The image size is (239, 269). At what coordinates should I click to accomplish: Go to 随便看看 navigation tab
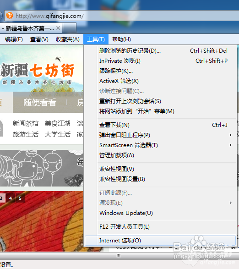pyautogui.click(x=40, y=102)
